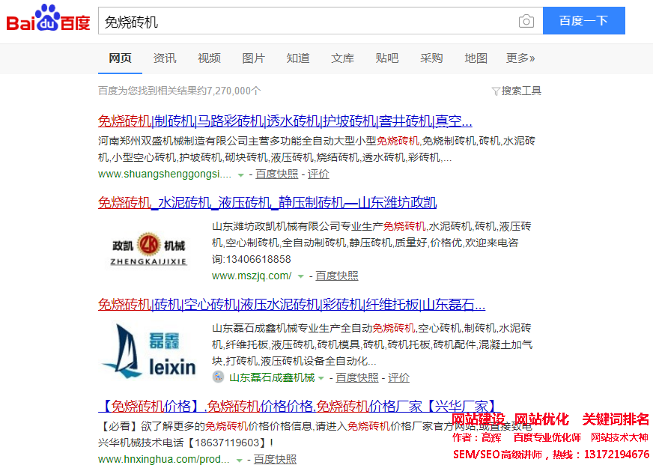The width and height of the screenshot is (653, 471).
Task: Switch to the 图片 images tab
Action: point(253,58)
